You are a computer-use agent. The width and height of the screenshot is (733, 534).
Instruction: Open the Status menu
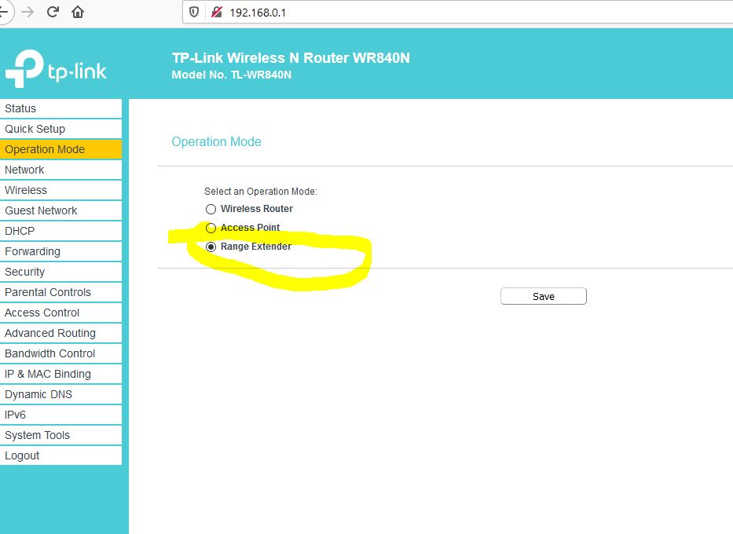pos(60,108)
